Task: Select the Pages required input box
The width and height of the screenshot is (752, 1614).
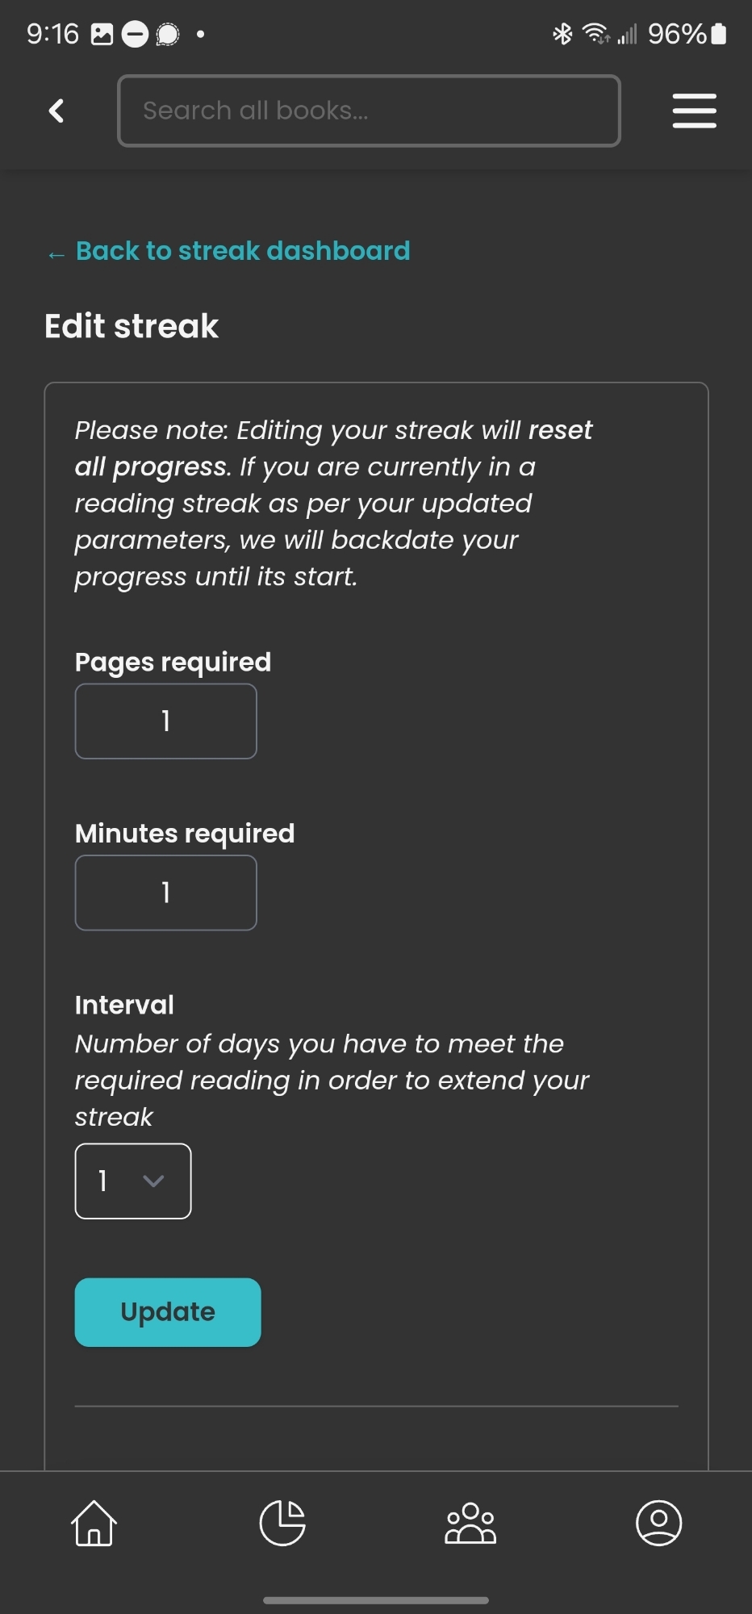Action: pos(166,721)
